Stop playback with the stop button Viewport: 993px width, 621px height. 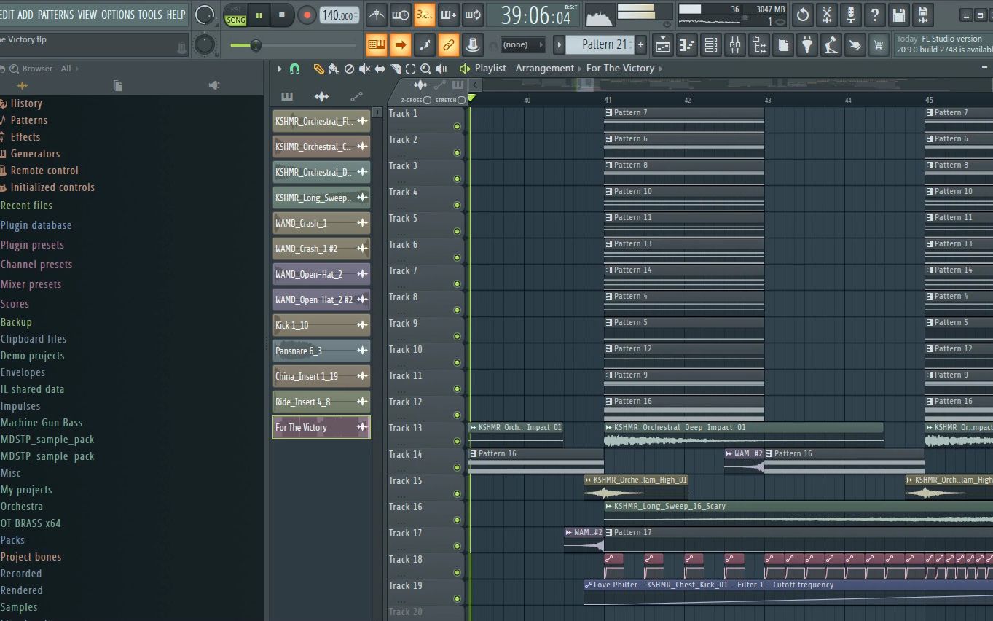(x=282, y=15)
